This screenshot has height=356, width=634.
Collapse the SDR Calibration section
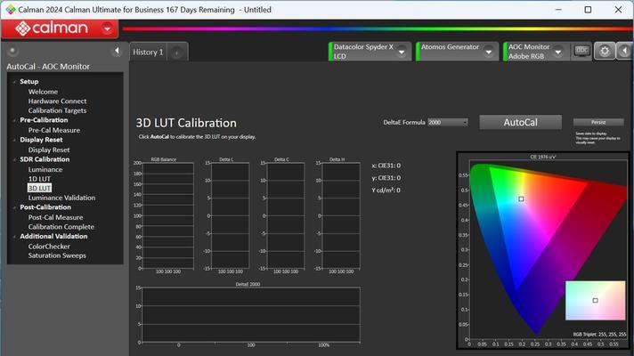(x=14, y=159)
